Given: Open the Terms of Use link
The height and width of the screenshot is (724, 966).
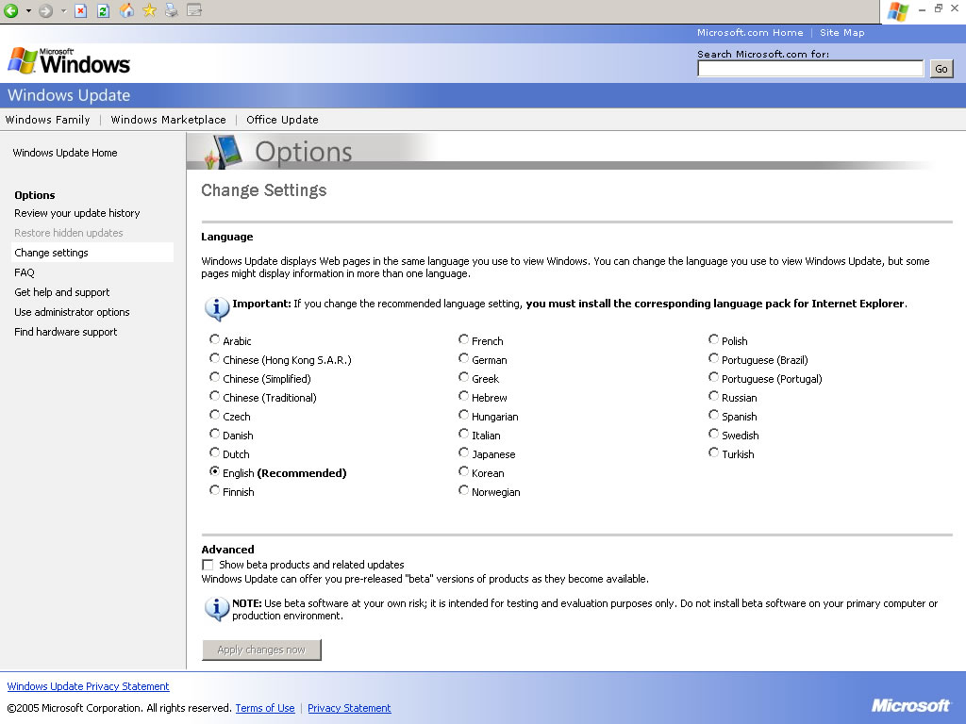Looking at the screenshot, I should pyautogui.click(x=265, y=708).
